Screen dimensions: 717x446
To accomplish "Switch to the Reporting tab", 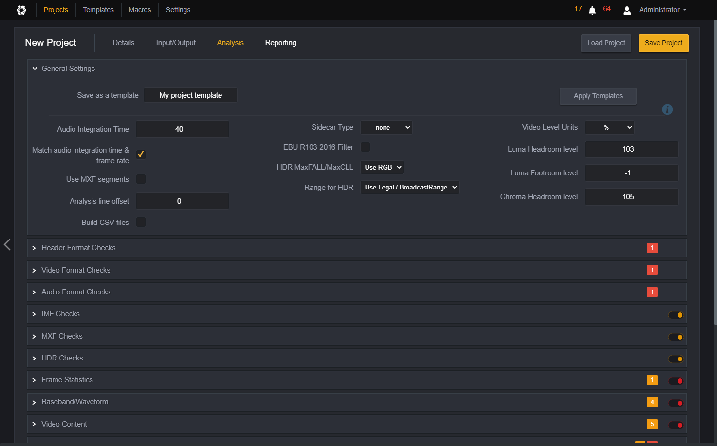I will (x=281, y=43).
